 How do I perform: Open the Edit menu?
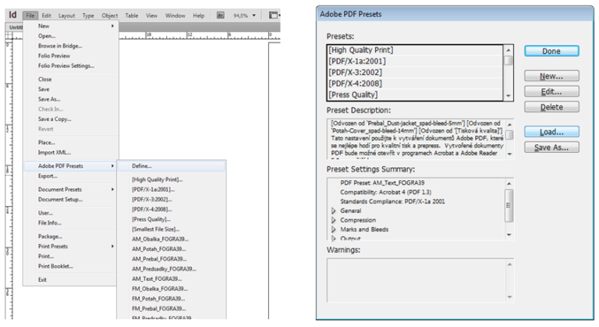(47, 15)
